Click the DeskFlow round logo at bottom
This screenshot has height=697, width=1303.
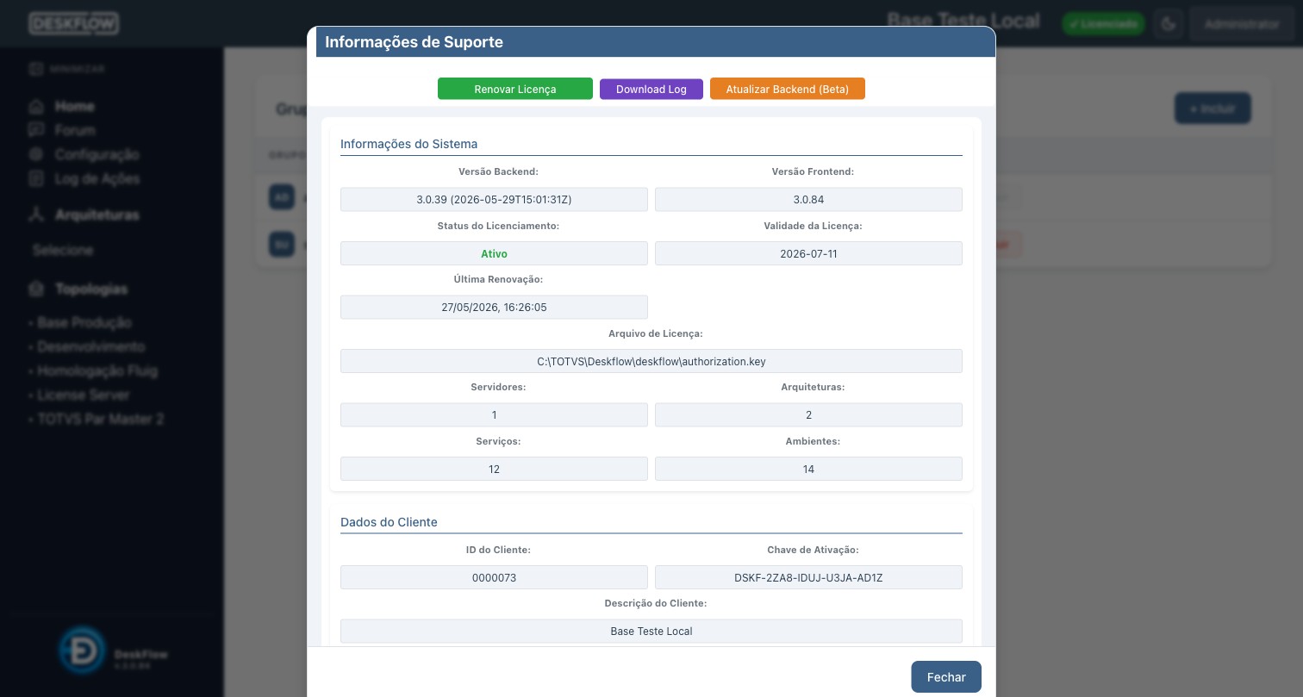click(83, 650)
